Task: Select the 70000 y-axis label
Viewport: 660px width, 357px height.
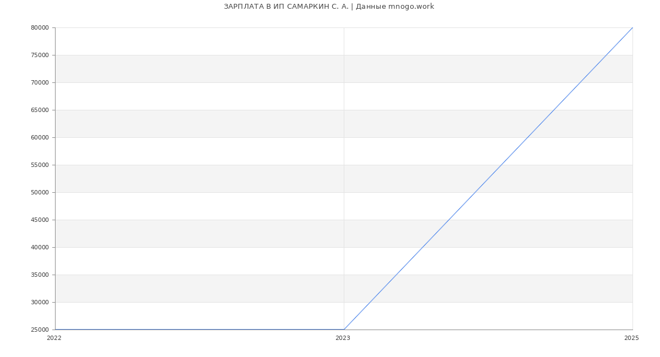Action: (x=40, y=83)
